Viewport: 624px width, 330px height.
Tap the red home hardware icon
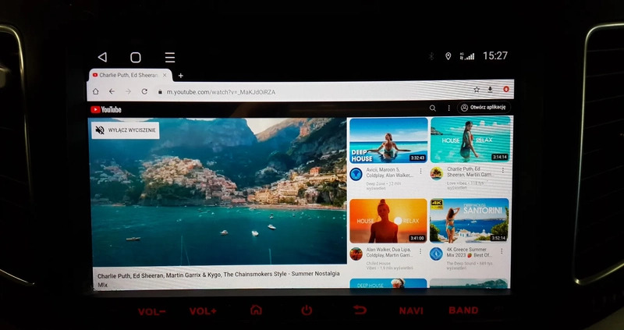(x=257, y=310)
